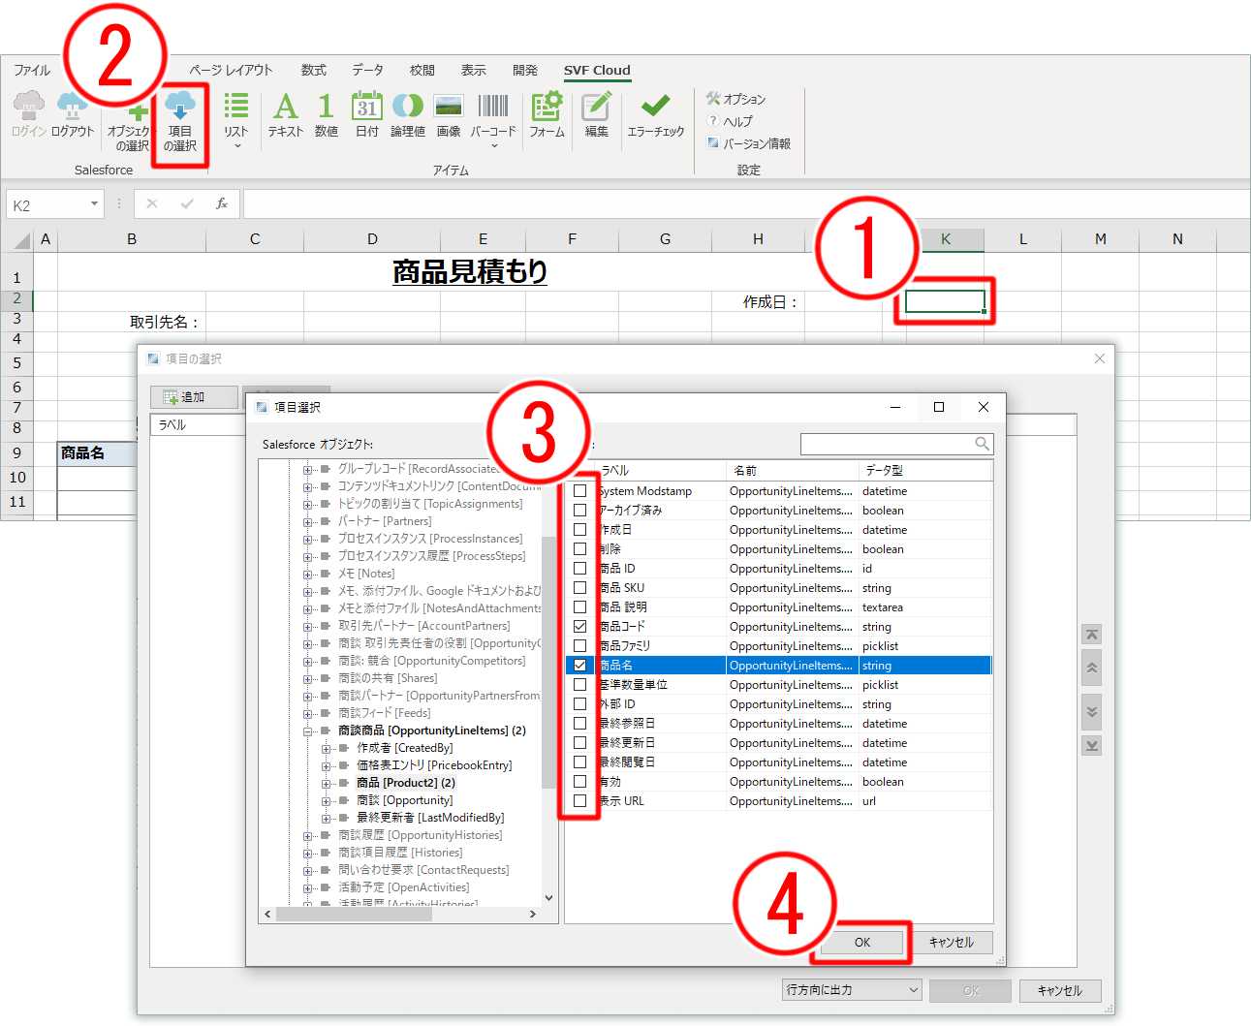Check the 商品ファミリ checkbox
Screen dimensions: 1251x1026
click(x=579, y=646)
